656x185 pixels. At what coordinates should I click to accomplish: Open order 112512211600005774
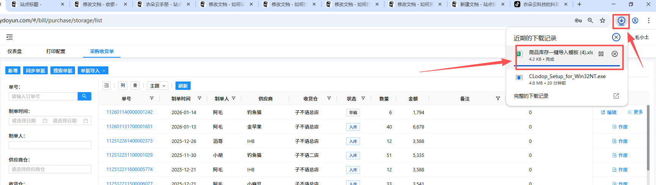tap(129, 169)
